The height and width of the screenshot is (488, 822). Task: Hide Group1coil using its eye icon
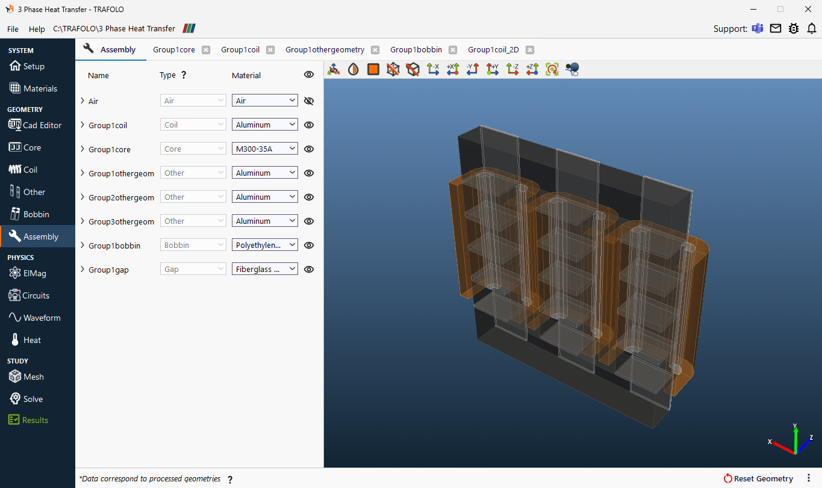(309, 125)
